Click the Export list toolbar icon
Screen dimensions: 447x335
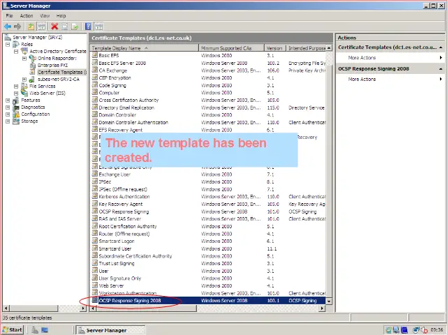point(75,27)
